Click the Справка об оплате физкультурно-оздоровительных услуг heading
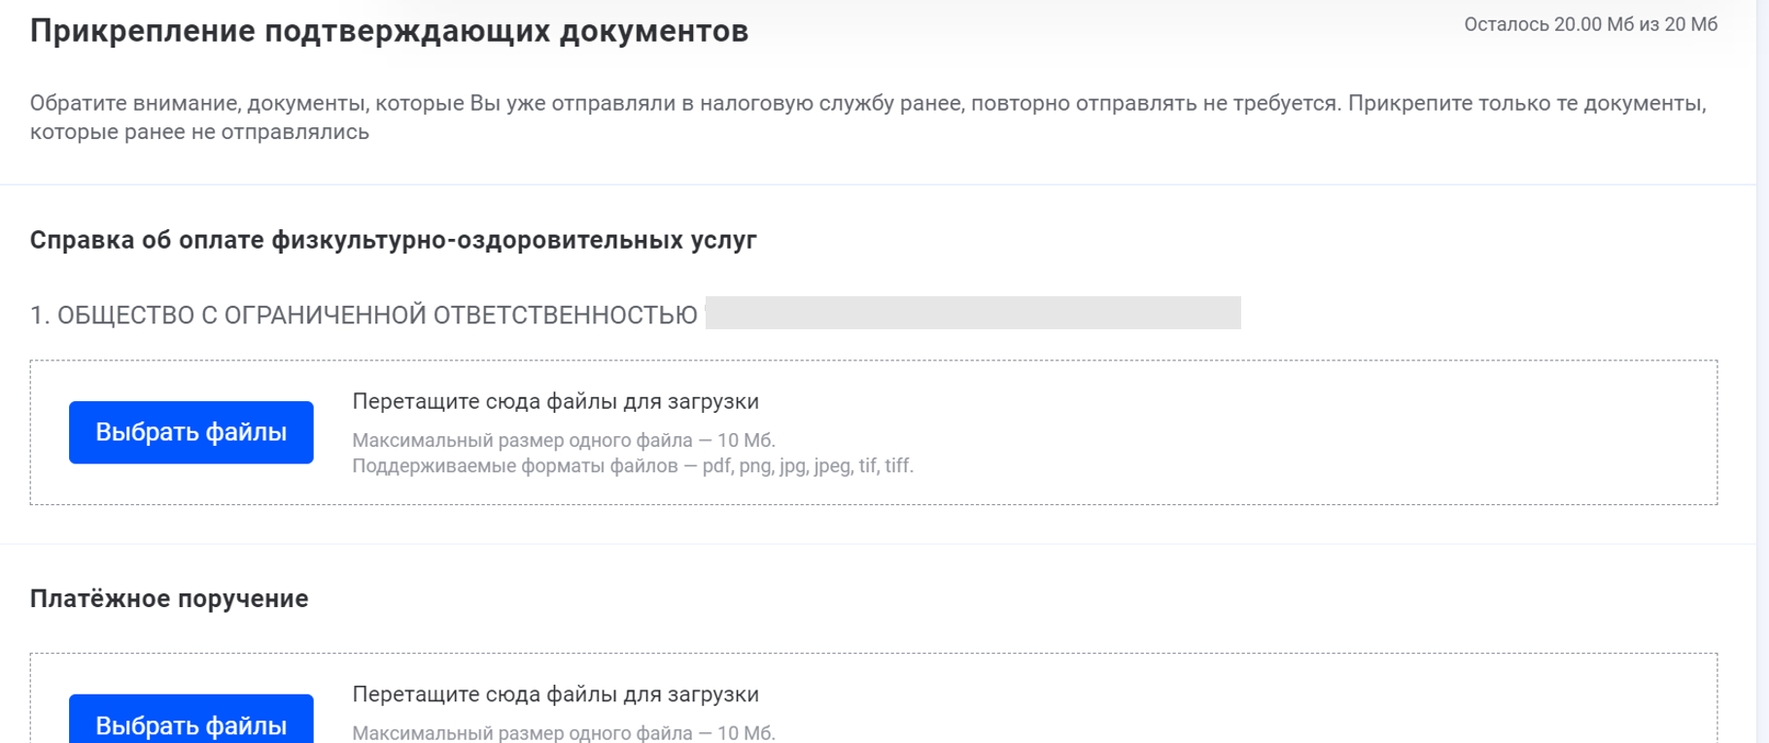 (x=393, y=240)
